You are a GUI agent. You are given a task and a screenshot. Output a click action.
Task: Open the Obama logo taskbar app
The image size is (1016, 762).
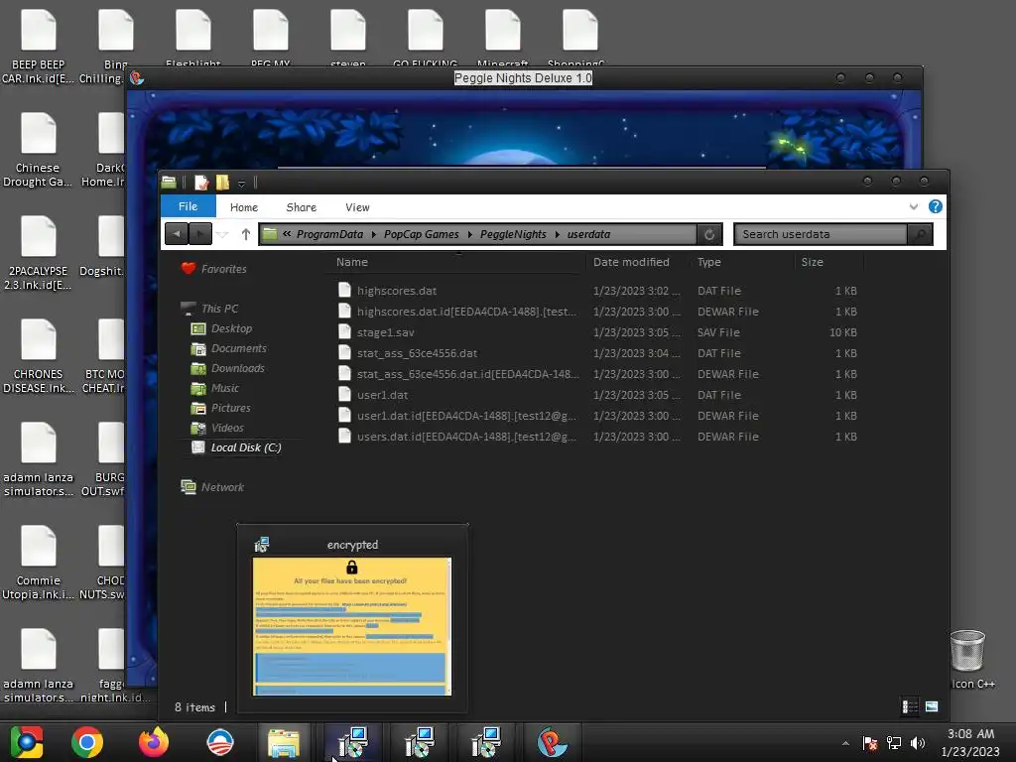click(x=220, y=742)
